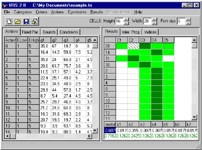This screenshot has height=150, width=202.
Task: Switch to the Fixed Par. tab
Action: pos(30,32)
